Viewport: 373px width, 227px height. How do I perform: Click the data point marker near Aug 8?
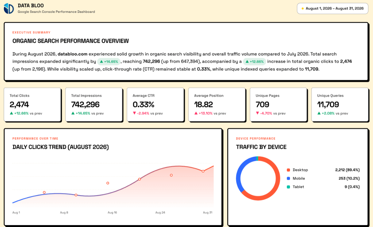76,195
